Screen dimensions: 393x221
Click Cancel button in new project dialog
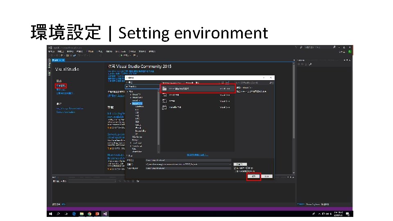tap(267, 176)
